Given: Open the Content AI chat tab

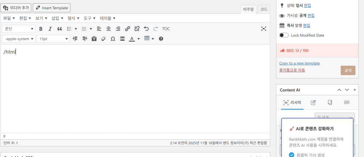Looking at the screenshot, I should coord(347,103).
